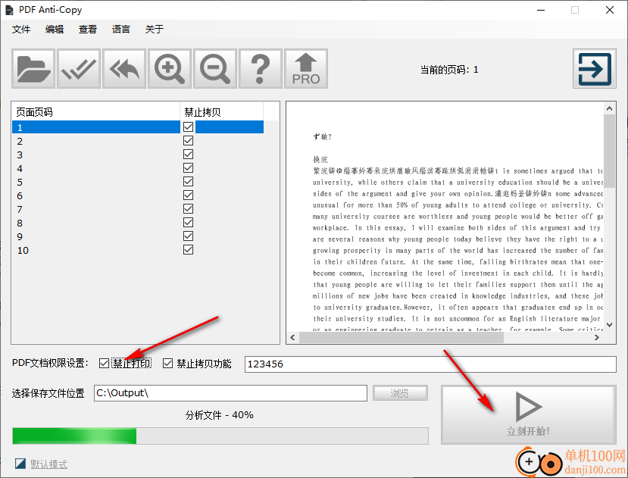The height and width of the screenshot is (478, 628).
Task: Minimize the PDF Anti-Copy window
Action: [541, 10]
